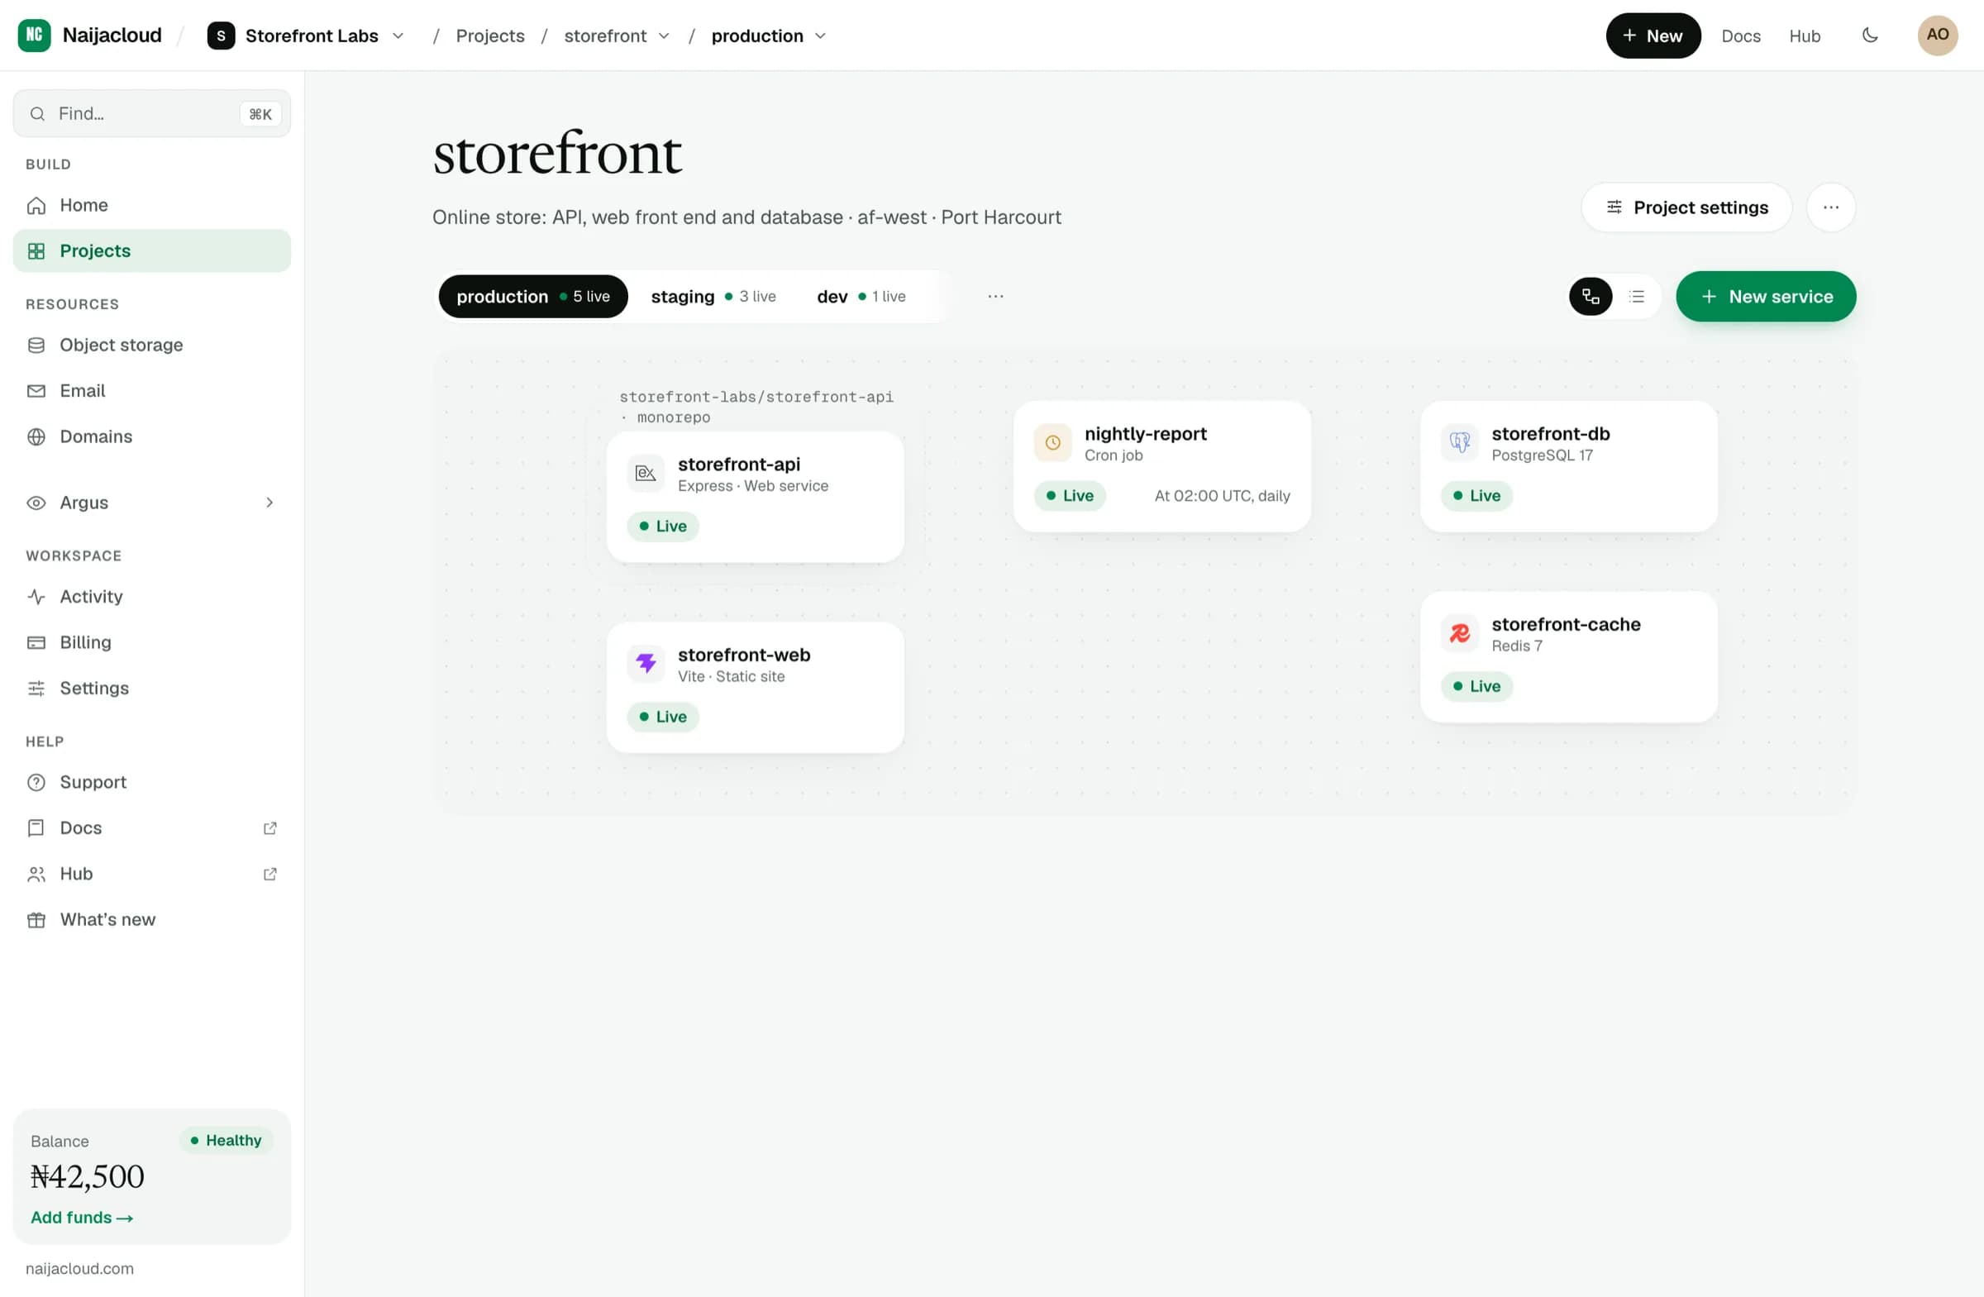Click the storefront-db PostgreSQL icon

pos(1460,442)
